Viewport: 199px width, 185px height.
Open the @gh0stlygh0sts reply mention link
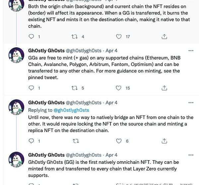coord(71,110)
